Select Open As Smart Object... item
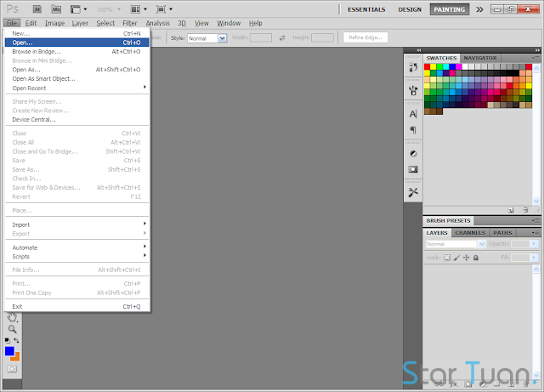The width and height of the screenshot is (544, 392). 77,79
